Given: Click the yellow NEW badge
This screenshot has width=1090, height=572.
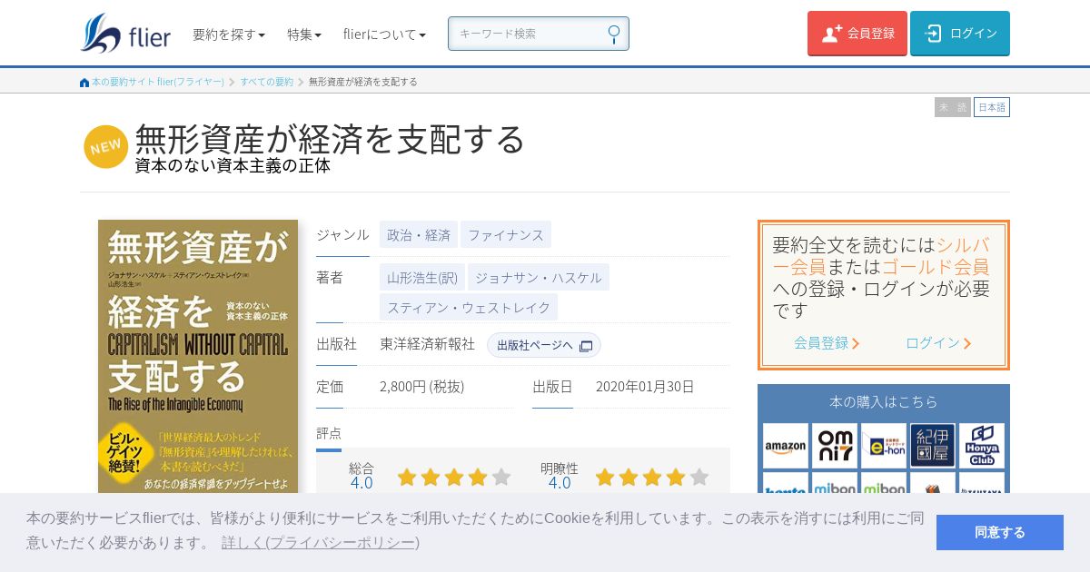Looking at the screenshot, I should pos(106,146).
